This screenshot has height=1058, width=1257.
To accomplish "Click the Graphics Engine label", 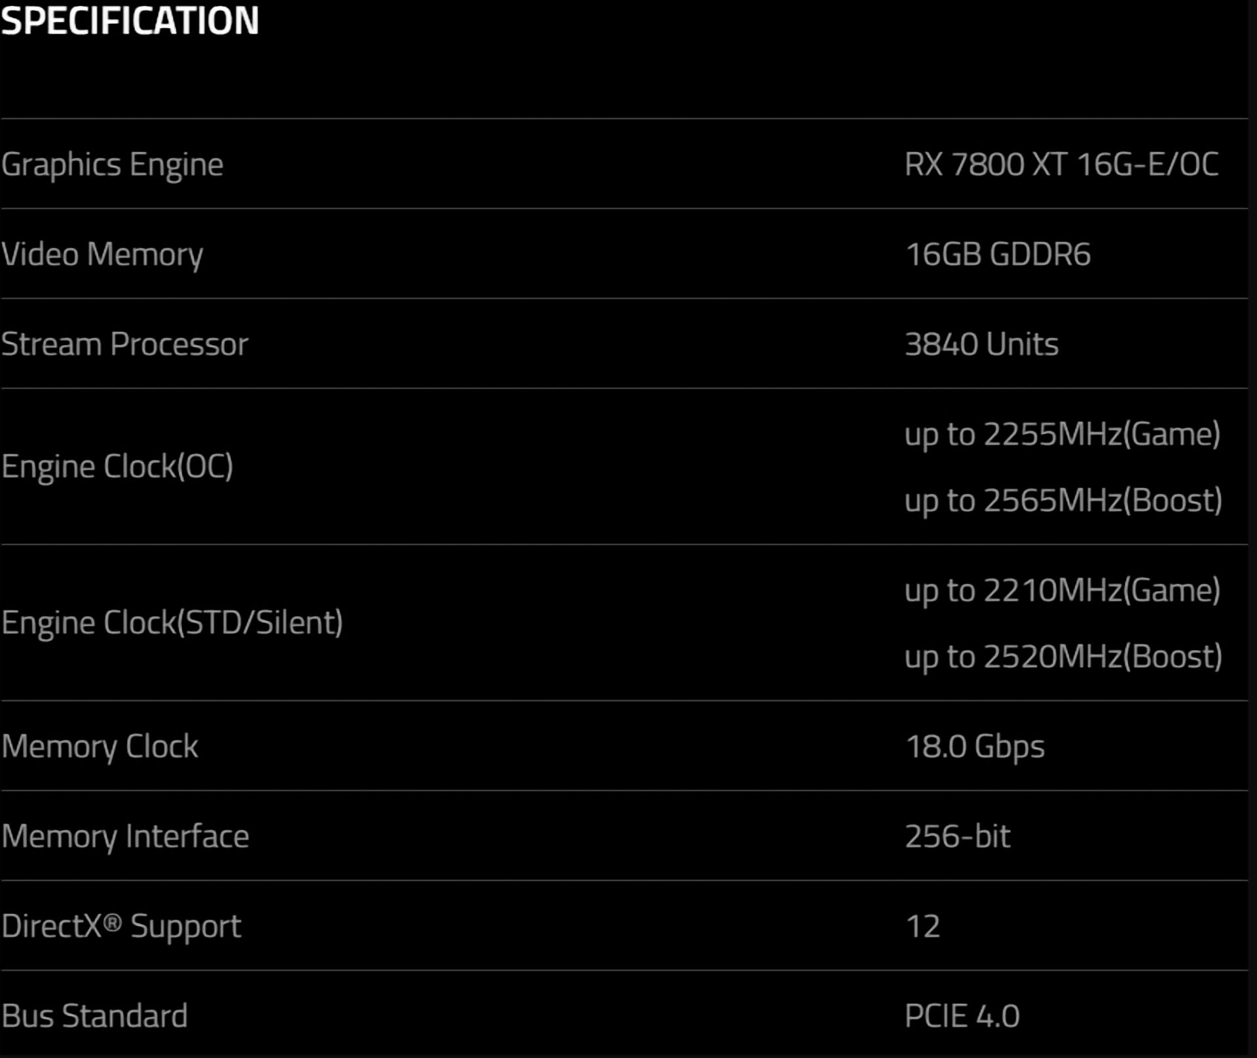I will pyautogui.click(x=112, y=164).
